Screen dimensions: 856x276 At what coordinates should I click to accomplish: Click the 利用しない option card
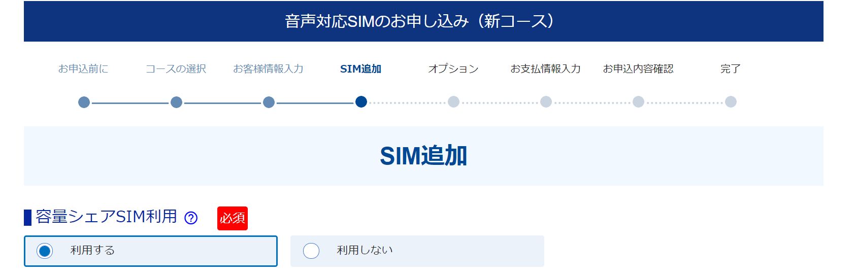(x=417, y=251)
